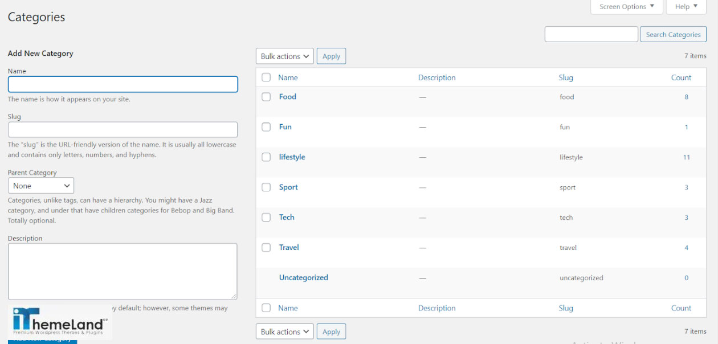Sort by the Name column header
Viewport: 718px width, 344px height.
[x=288, y=77]
